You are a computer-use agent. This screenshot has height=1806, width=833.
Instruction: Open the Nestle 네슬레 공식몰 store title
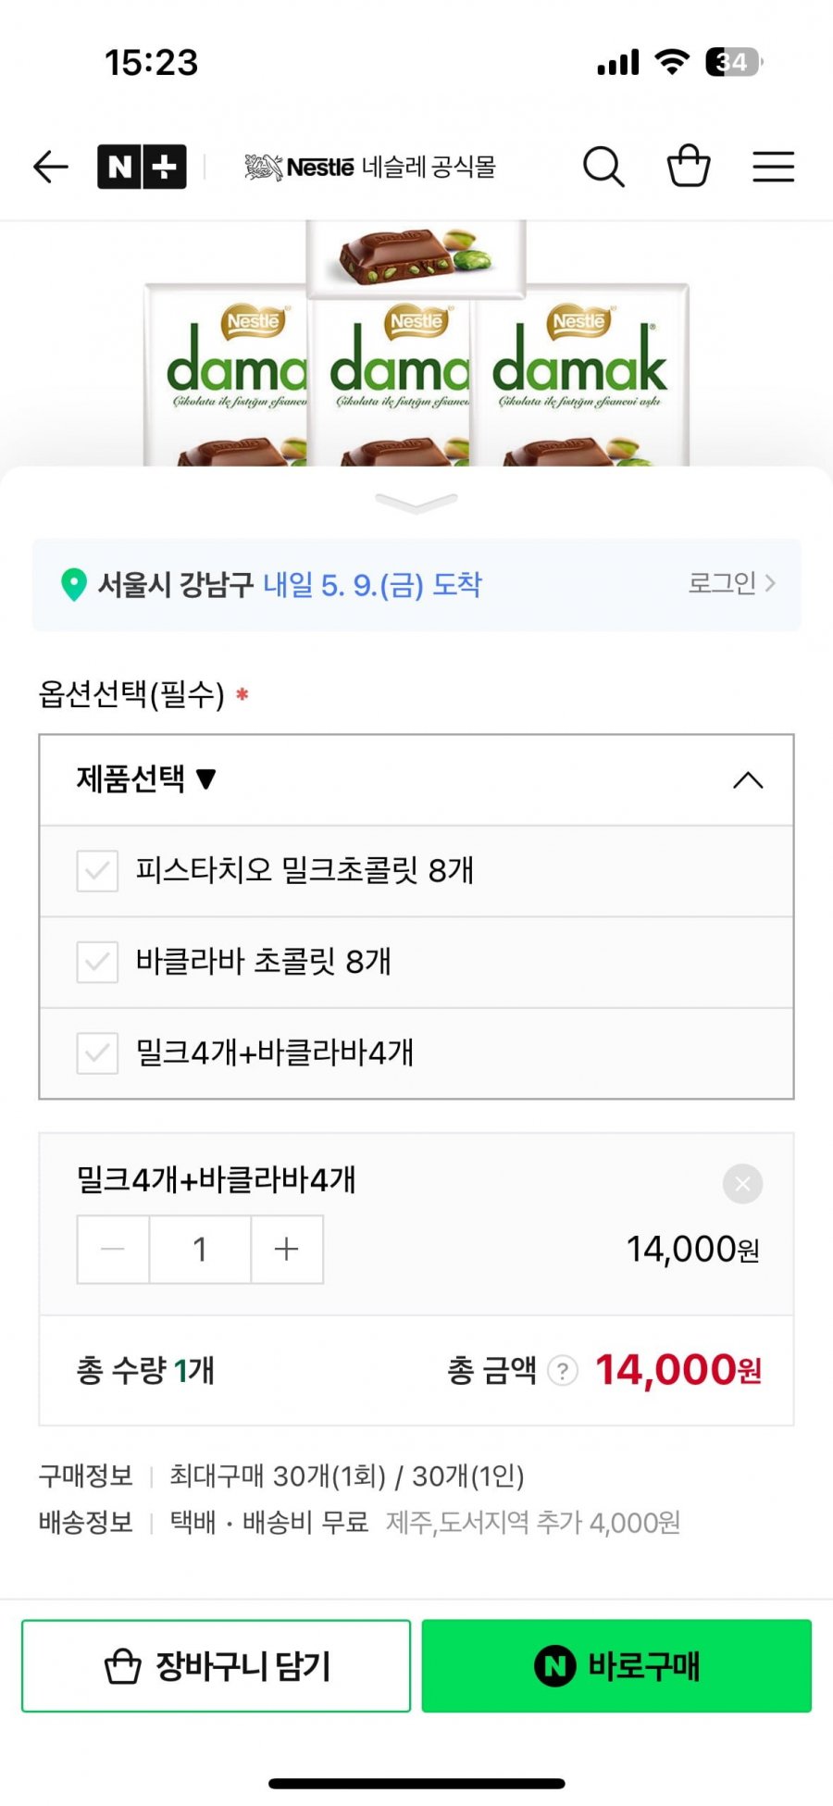point(370,168)
